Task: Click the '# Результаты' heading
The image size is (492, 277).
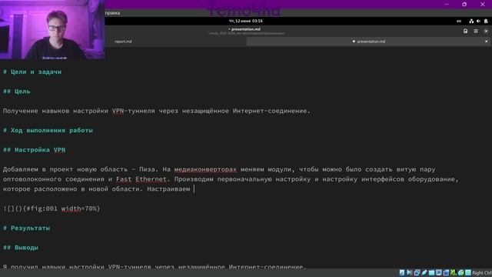Action: [x=26, y=228]
